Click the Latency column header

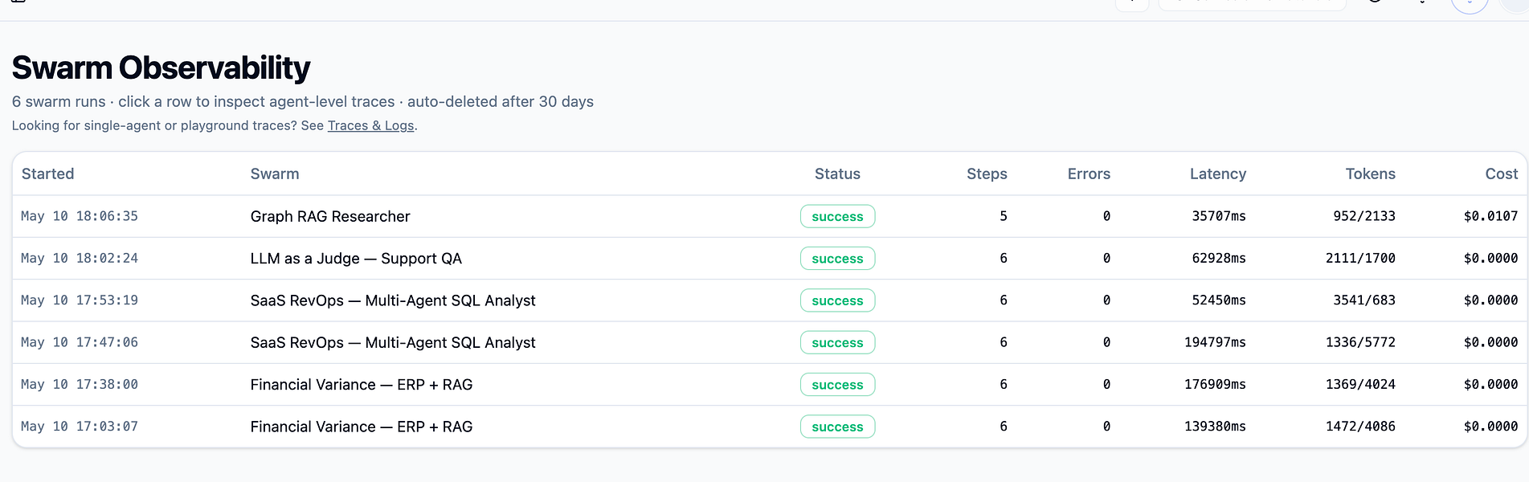coord(1217,174)
